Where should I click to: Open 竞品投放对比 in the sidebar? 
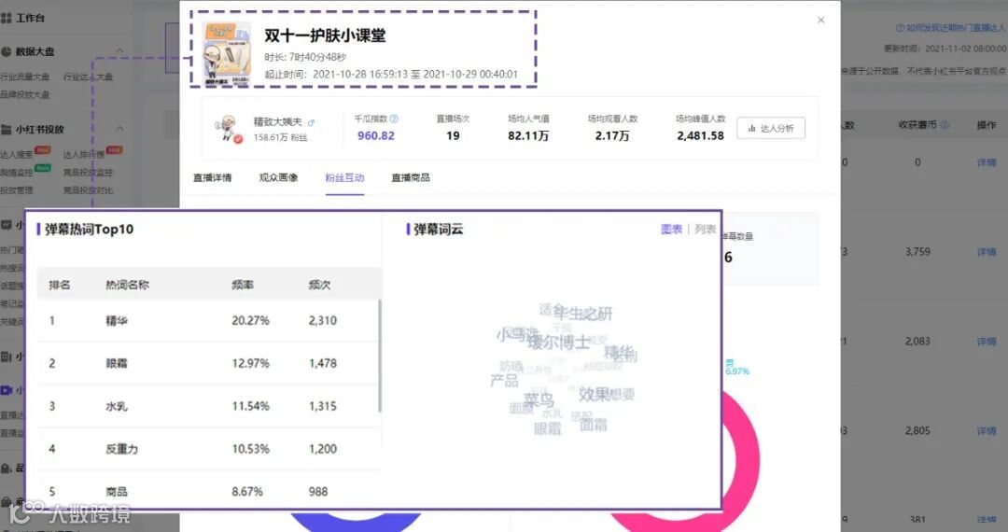[88, 190]
